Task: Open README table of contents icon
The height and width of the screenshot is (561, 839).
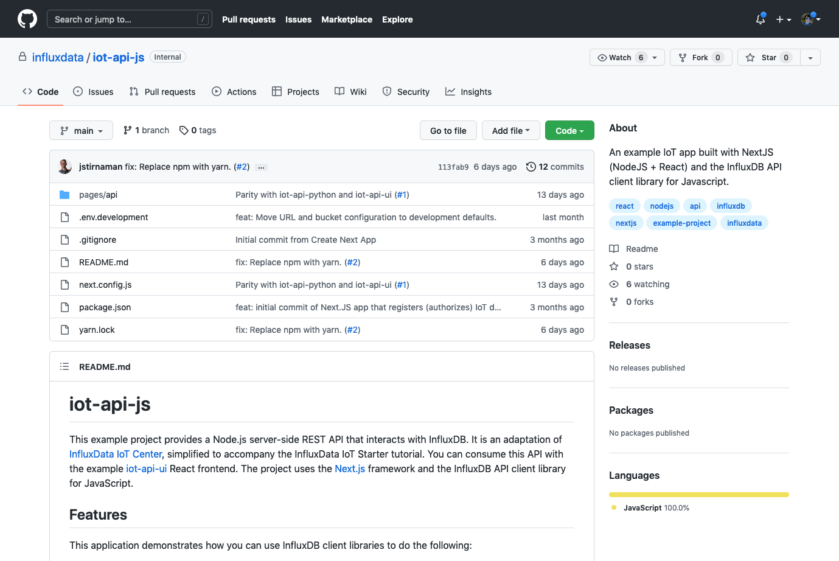Action: point(64,366)
